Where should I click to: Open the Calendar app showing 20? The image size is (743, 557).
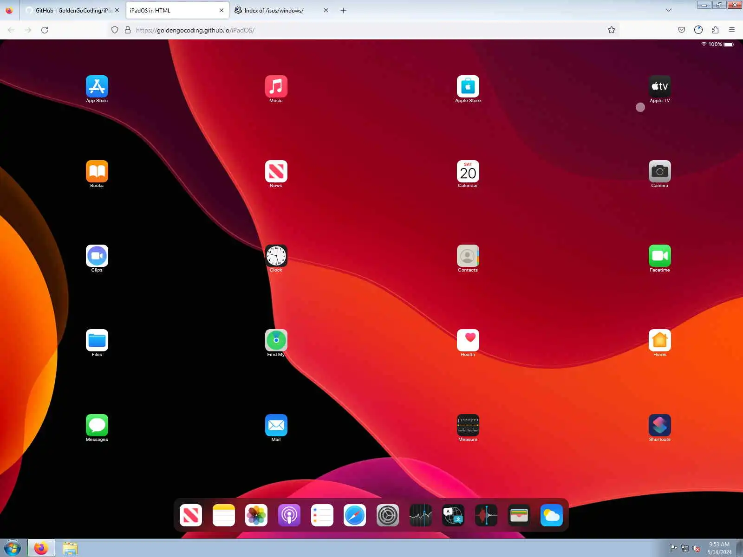468,171
